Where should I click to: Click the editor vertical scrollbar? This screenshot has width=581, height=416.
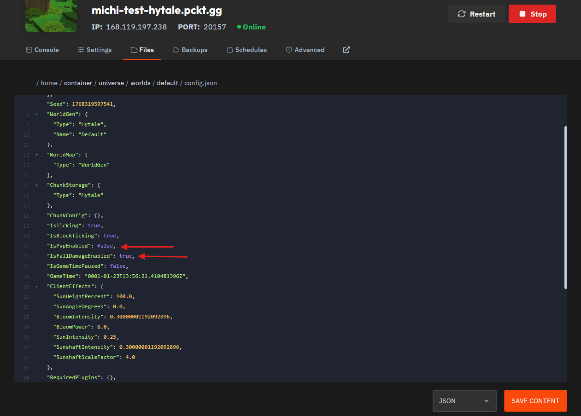[565, 207]
